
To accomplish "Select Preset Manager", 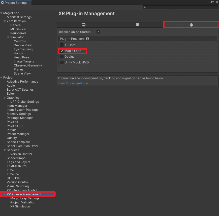I will (18, 134).
